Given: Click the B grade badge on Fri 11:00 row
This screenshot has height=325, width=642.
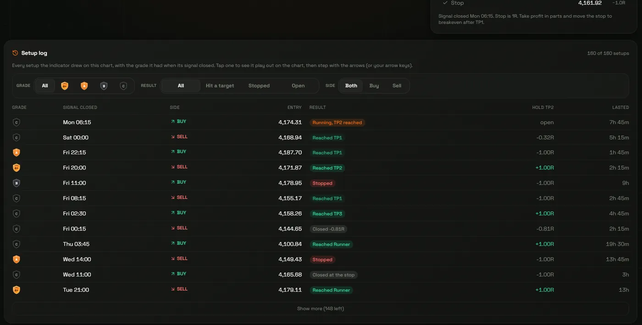Looking at the screenshot, I should coord(17,183).
